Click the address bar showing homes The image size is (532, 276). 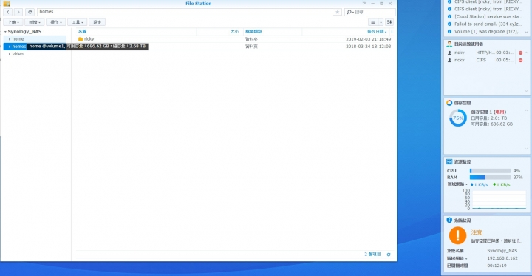185,12
